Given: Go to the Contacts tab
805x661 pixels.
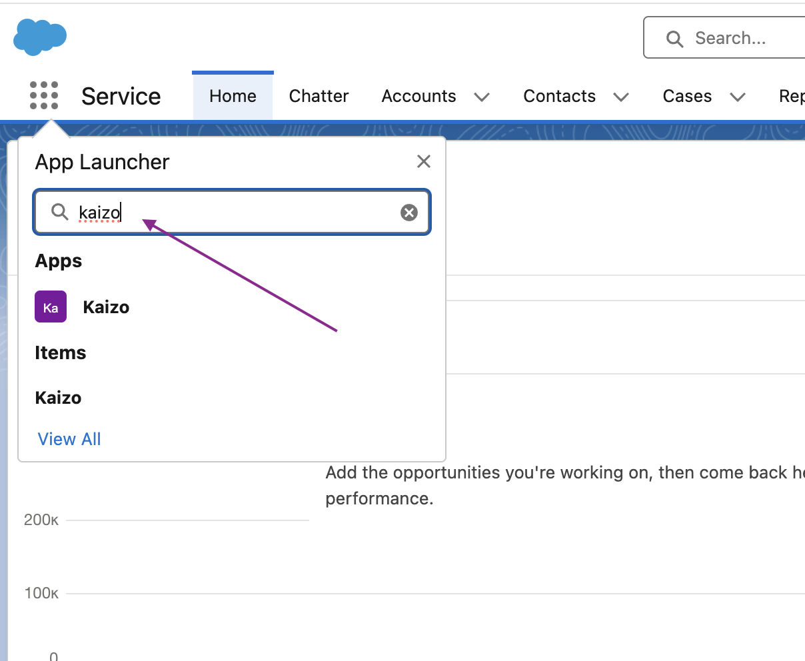Looking at the screenshot, I should (x=559, y=96).
